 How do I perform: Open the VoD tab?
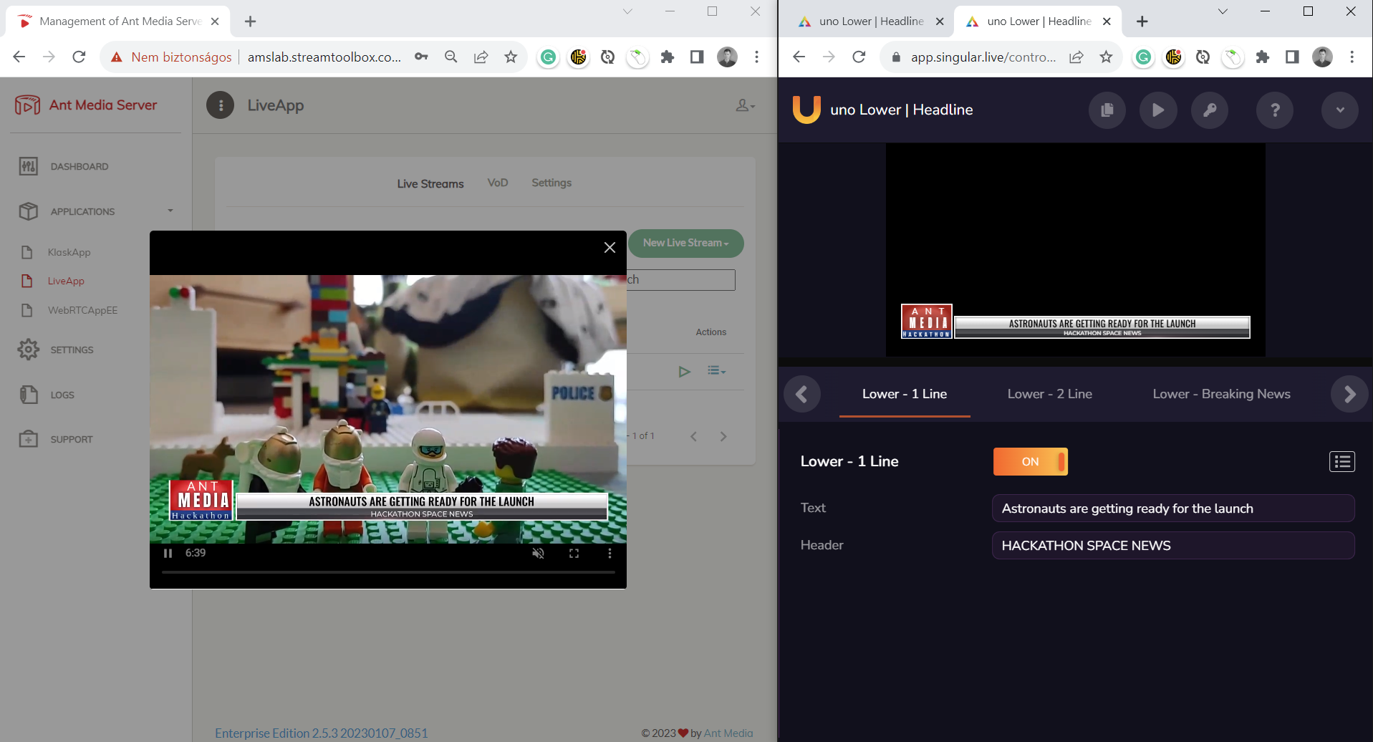tap(497, 183)
